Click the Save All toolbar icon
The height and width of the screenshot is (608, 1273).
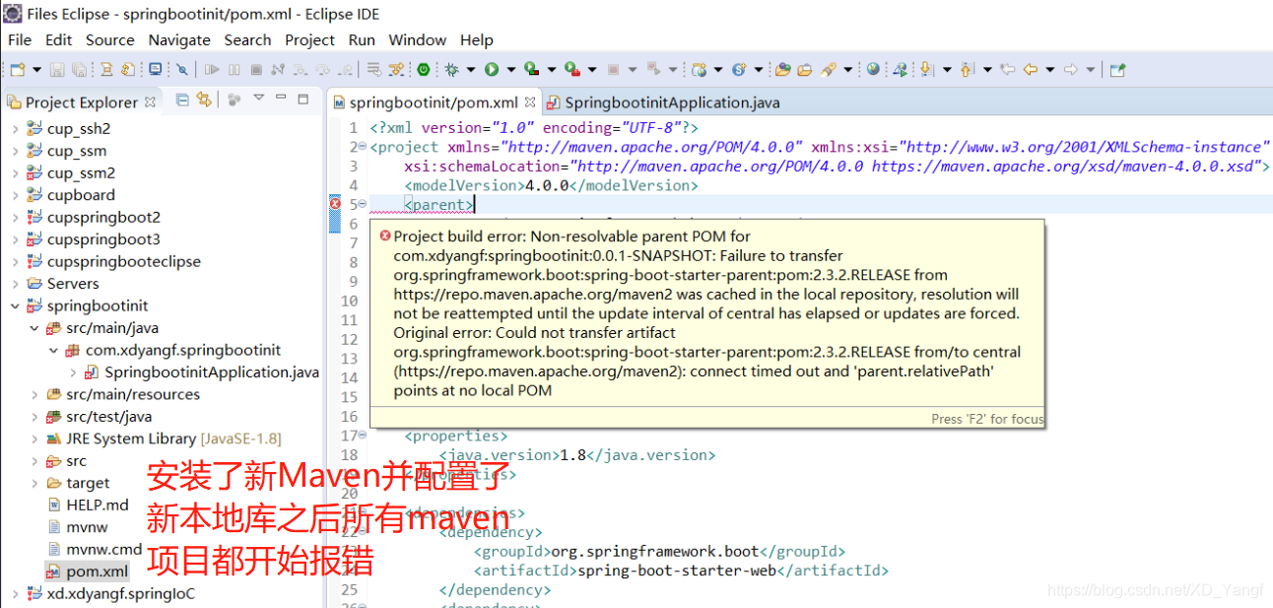point(78,70)
